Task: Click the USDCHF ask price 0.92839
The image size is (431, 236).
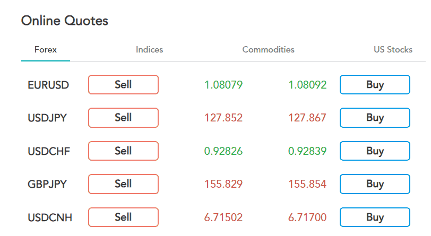Action: click(307, 151)
